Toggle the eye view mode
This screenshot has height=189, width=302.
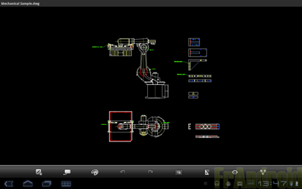pyautogui.click(x=235, y=172)
